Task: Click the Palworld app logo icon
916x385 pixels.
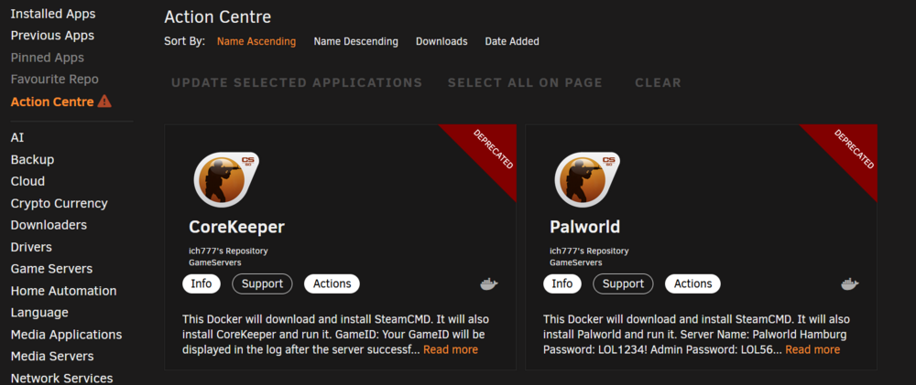Action: 586,179
